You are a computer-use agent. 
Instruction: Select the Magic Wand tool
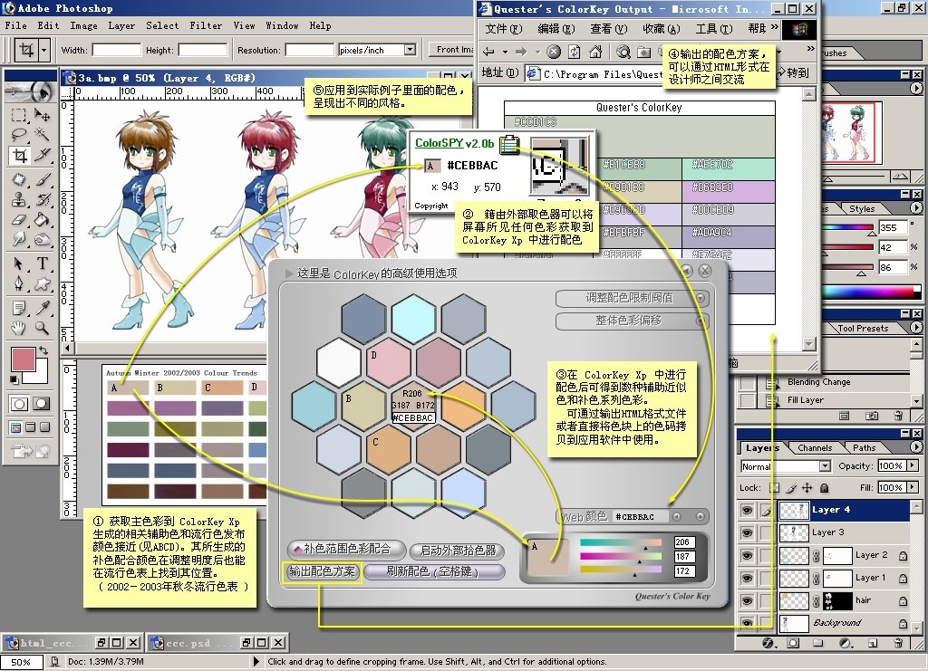[x=42, y=135]
